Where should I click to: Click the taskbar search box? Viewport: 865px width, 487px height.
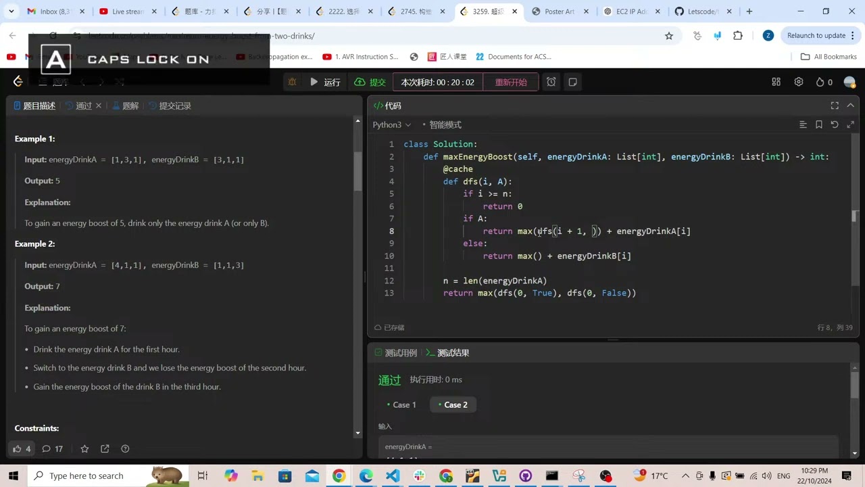(108, 476)
